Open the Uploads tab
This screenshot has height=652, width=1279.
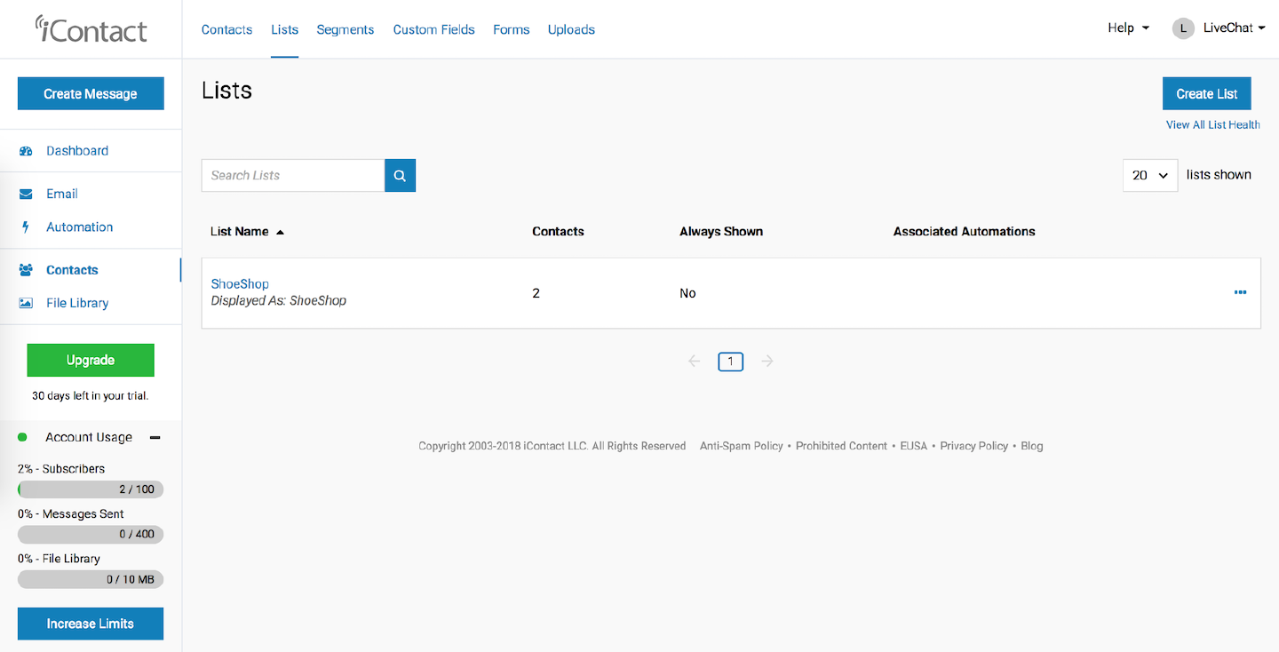pos(571,29)
